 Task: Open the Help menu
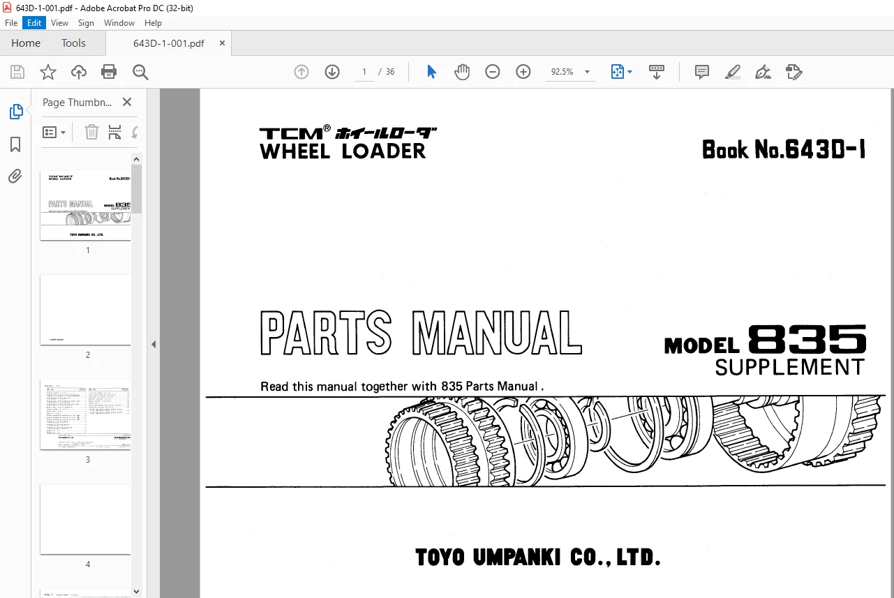(153, 23)
